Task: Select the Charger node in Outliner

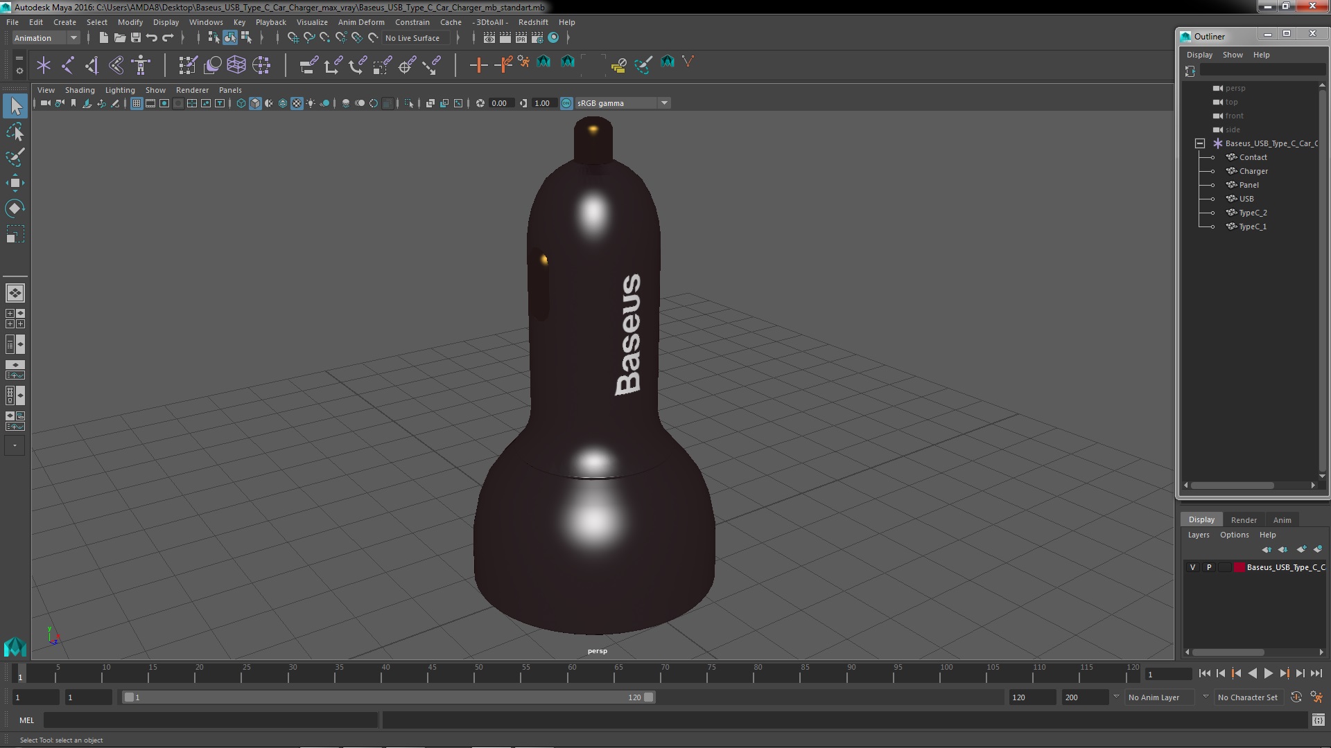Action: (x=1253, y=171)
